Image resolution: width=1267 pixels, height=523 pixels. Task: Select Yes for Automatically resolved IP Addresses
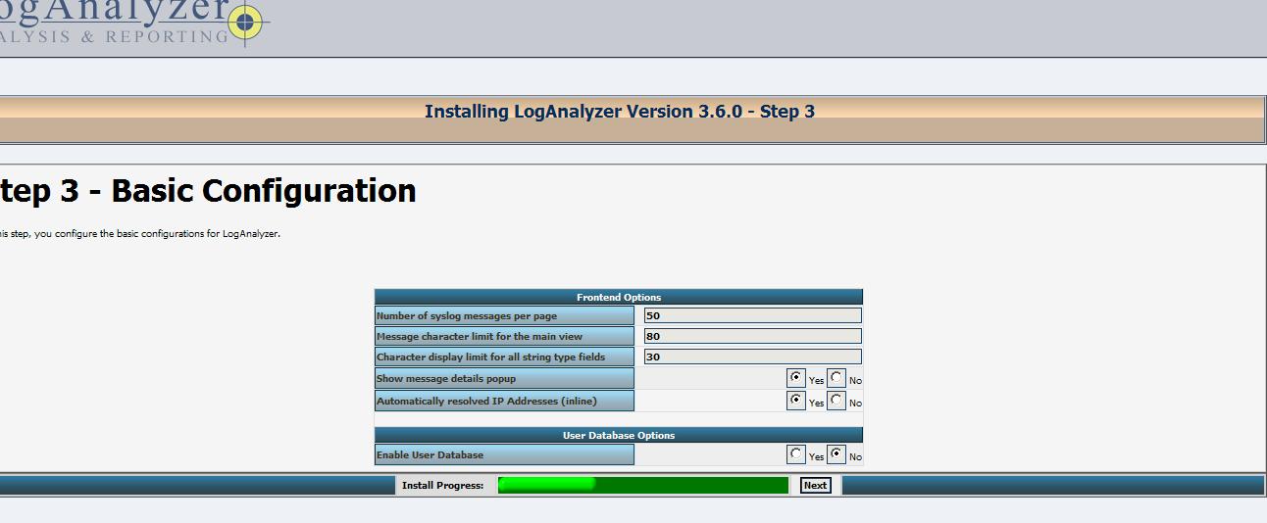(796, 400)
